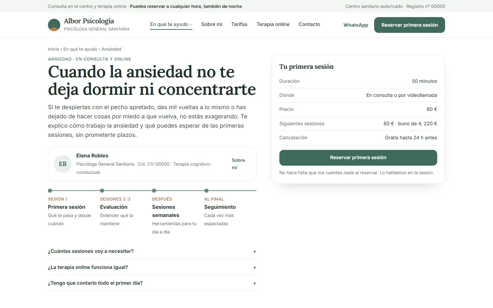493x308 pixels.
Task: Expand "¿La terapia online funciona igual?" question
Action: tap(152, 267)
